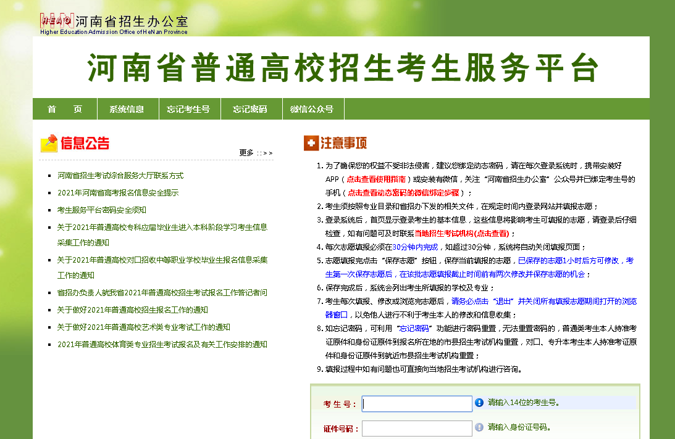The width and height of the screenshot is (675, 439).
Task: Click the pinned note icon beside 信息公告
Action: pyautogui.click(x=49, y=143)
